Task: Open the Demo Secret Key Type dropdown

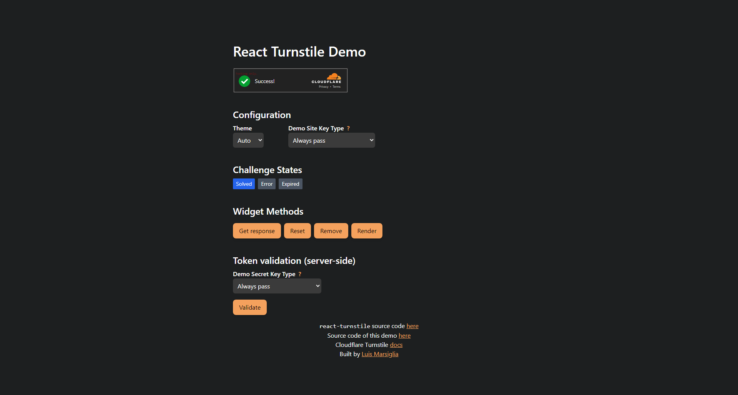Action: 277,286
